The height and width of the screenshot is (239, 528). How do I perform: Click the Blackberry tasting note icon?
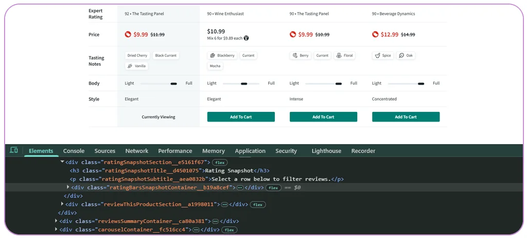coord(213,56)
